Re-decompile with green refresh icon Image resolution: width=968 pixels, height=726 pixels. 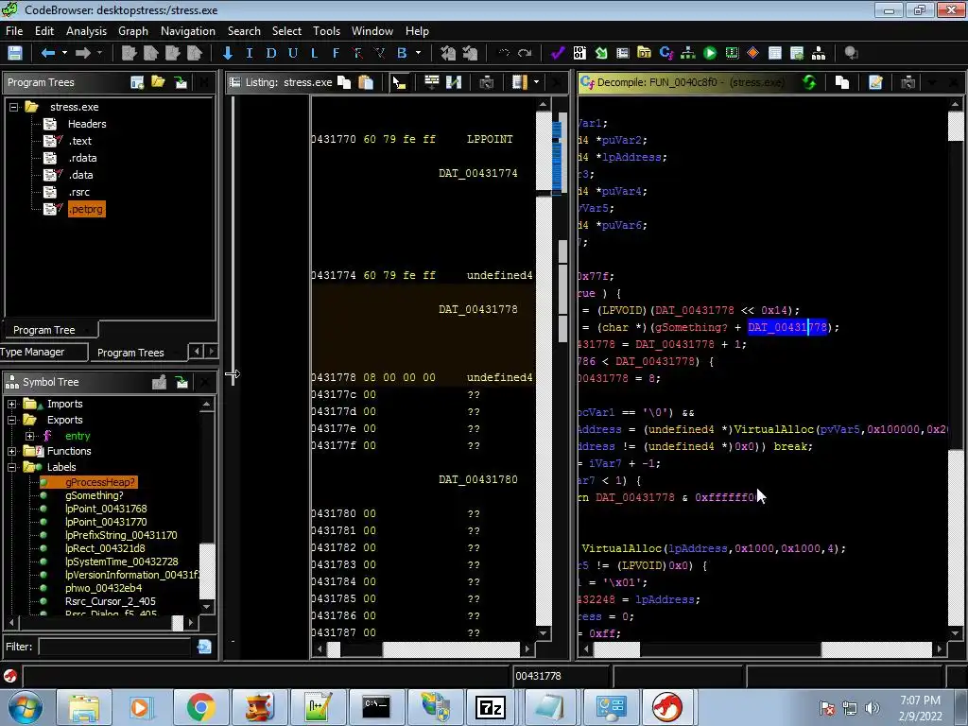point(809,82)
